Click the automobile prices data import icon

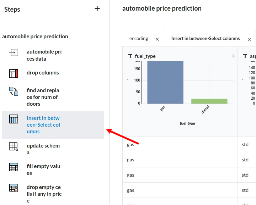pos(14,53)
